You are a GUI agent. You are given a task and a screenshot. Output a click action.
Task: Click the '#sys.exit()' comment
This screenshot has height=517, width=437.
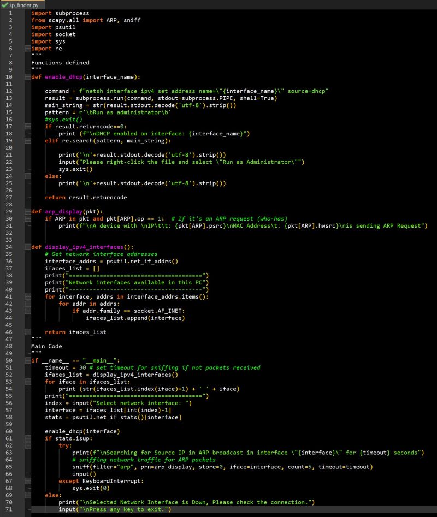(64, 120)
